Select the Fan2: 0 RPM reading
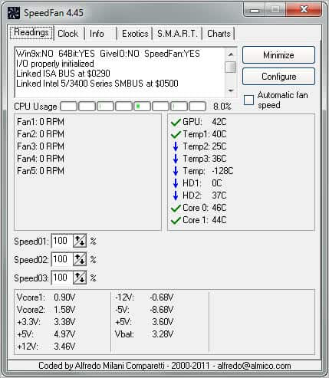 [x=41, y=134]
